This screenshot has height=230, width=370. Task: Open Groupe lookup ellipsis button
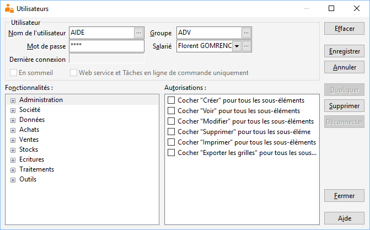pyautogui.click(x=246, y=33)
